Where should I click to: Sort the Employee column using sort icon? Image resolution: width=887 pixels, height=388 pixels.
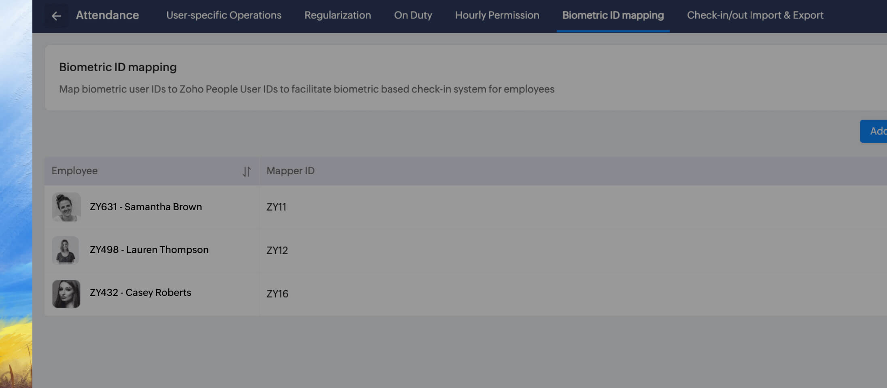246,171
